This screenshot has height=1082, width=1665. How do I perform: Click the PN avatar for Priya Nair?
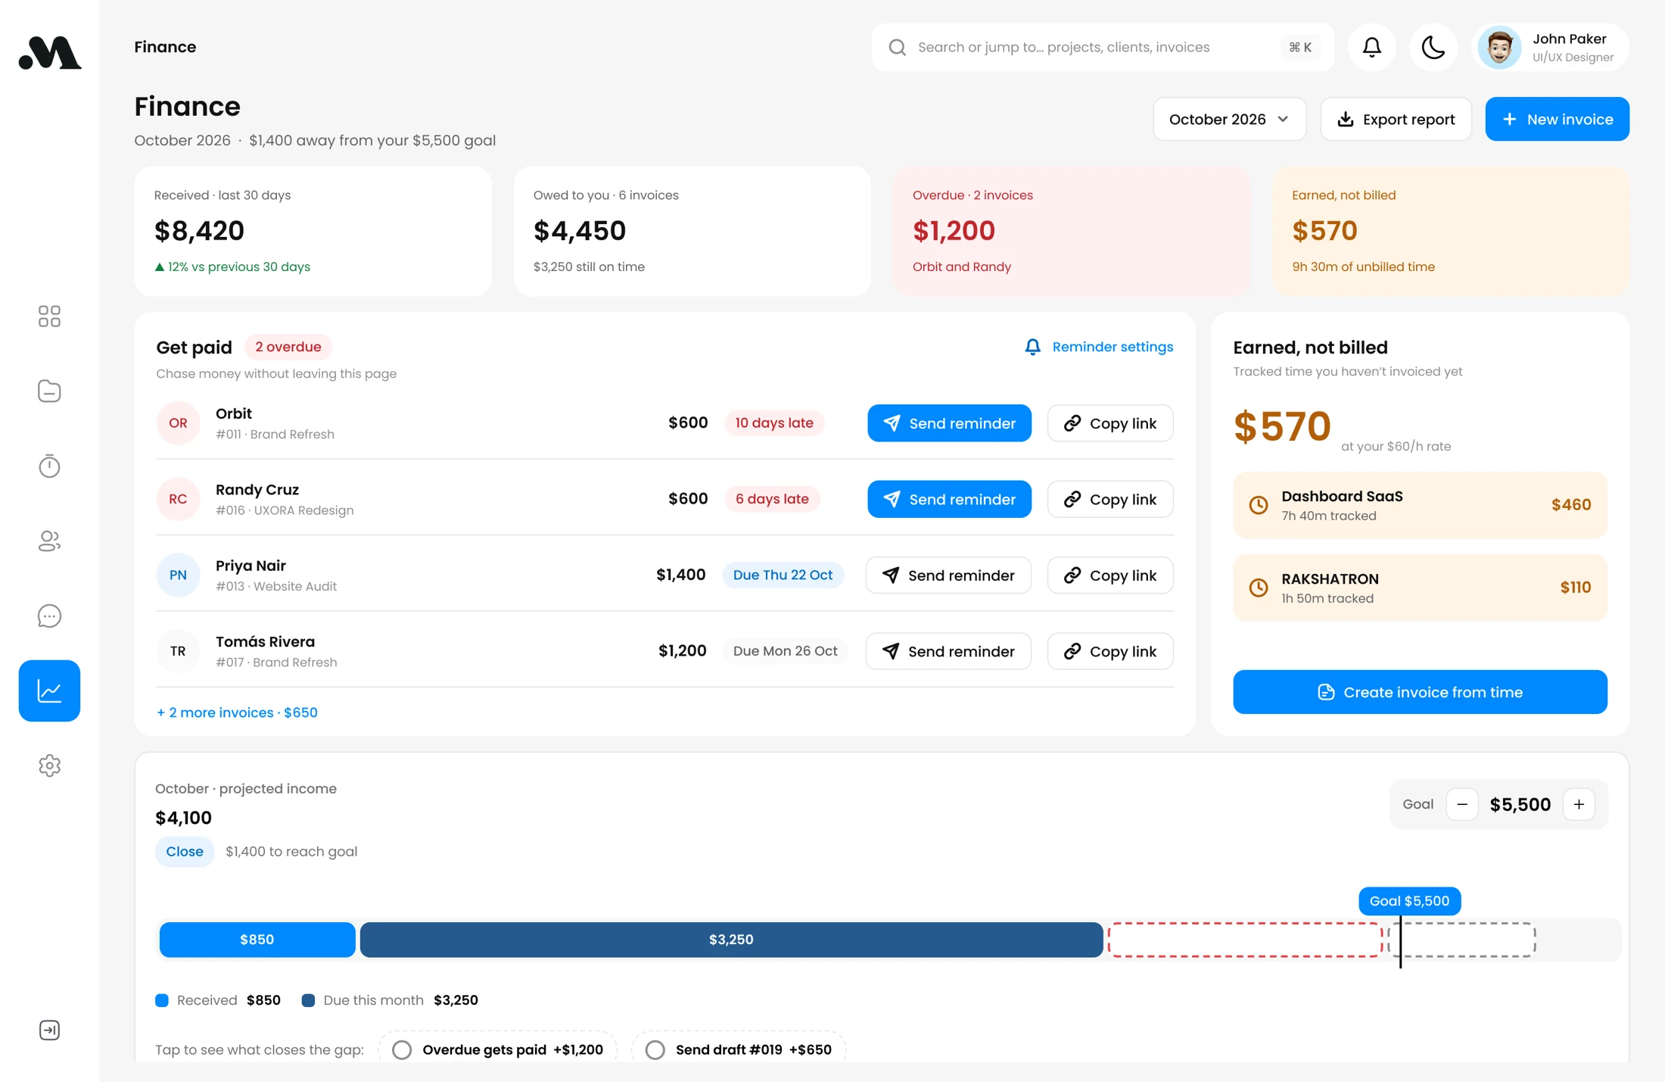(x=178, y=575)
